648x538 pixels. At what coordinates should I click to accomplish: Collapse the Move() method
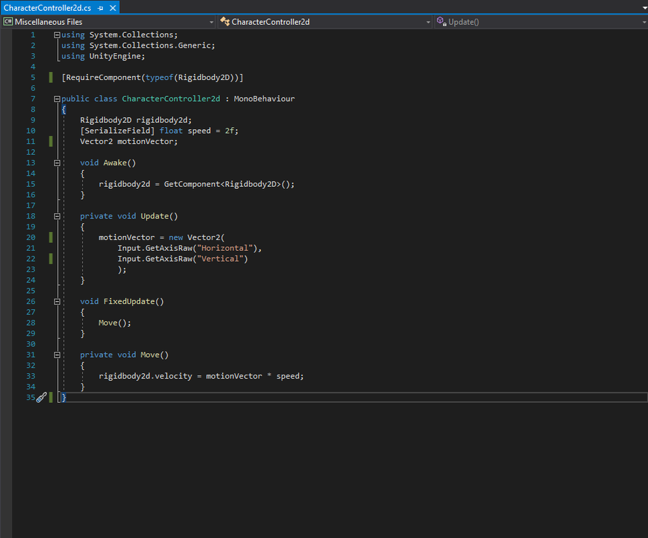point(57,355)
